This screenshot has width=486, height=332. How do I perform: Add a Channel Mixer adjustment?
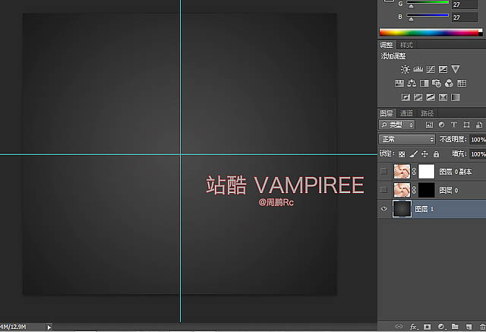(x=449, y=83)
